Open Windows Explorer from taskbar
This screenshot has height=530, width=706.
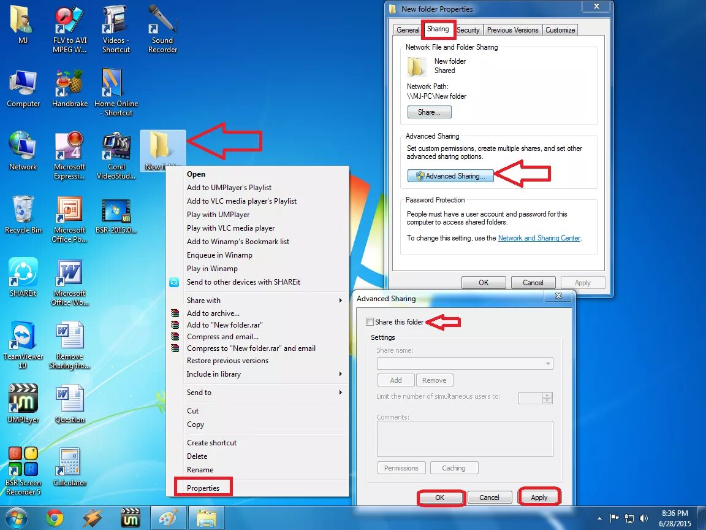pos(206,518)
